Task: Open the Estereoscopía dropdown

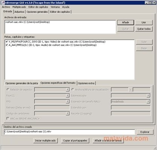Action: tap(148, 96)
